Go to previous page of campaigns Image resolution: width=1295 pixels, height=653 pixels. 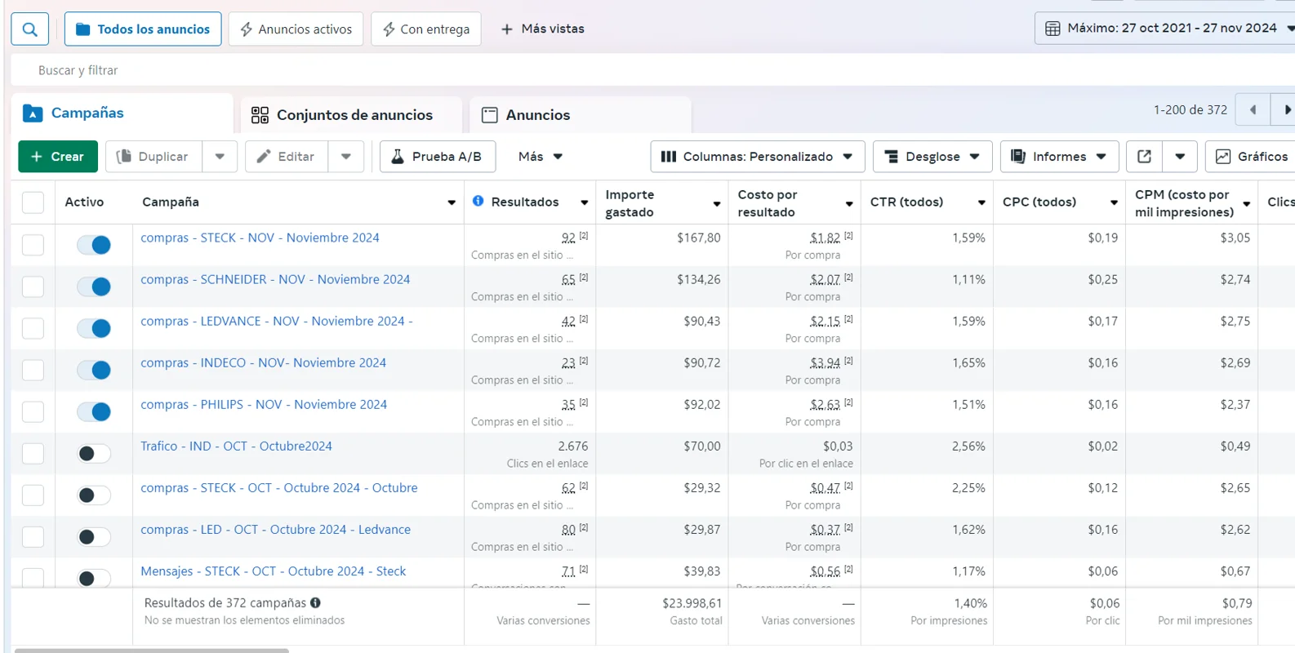[1253, 109]
